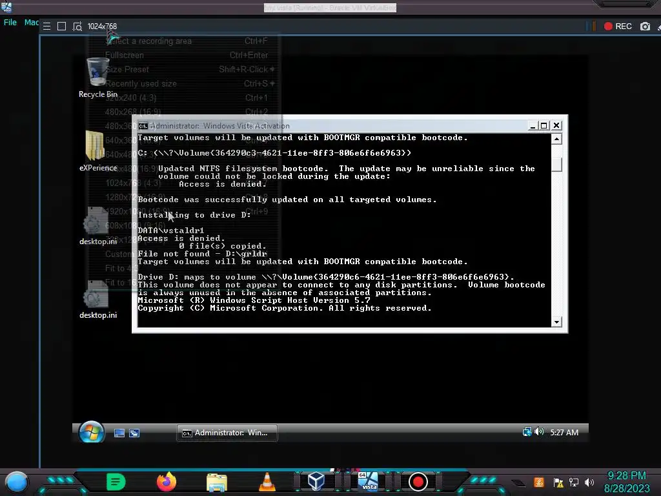661x496 pixels.
Task: Click the Action Center flag tray icon
Action: 558,482
